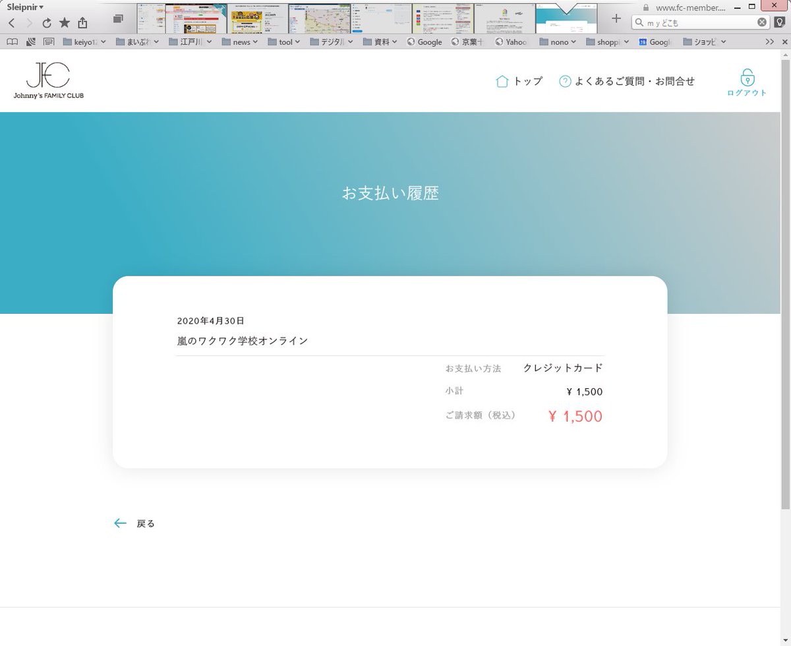
Task: Open the Yahoo bookmark
Action: pyautogui.click(x=512, y=42)
